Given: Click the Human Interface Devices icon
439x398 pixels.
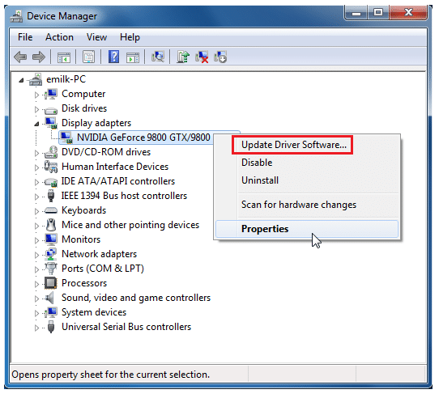Looking at the screenshot, I should (51, 167).
